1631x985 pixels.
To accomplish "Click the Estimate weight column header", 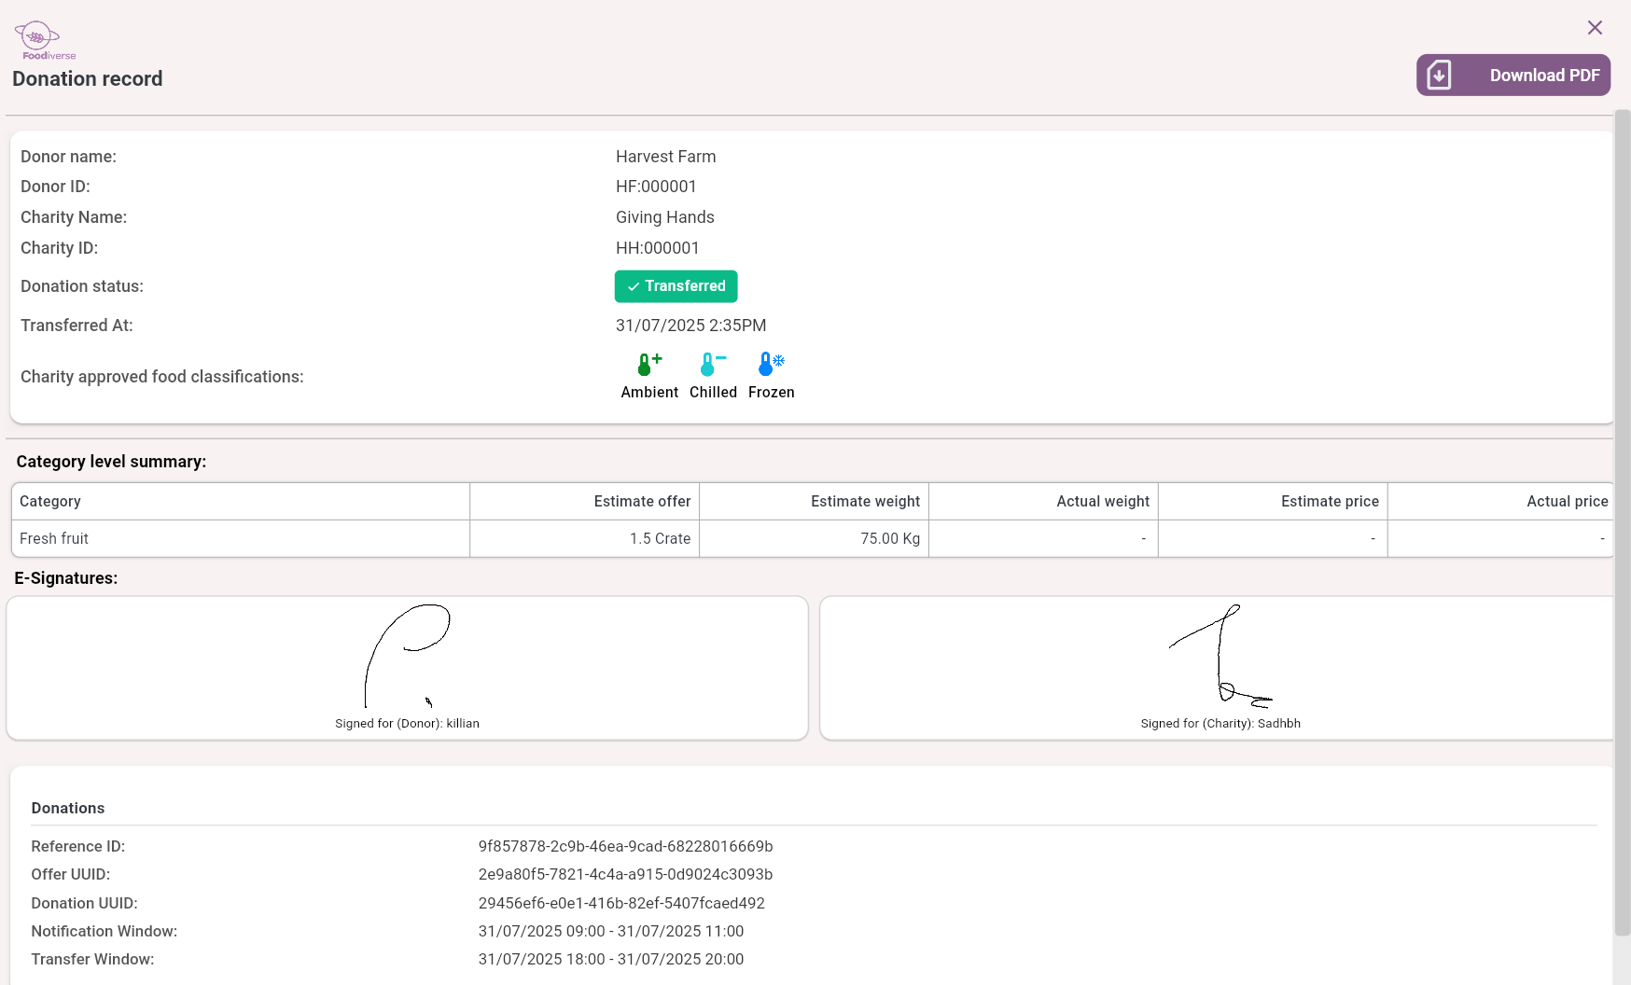I will click(865, 502).
